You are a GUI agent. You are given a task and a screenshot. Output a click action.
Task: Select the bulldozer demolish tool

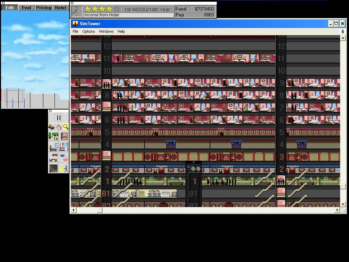tap(52, 127)
